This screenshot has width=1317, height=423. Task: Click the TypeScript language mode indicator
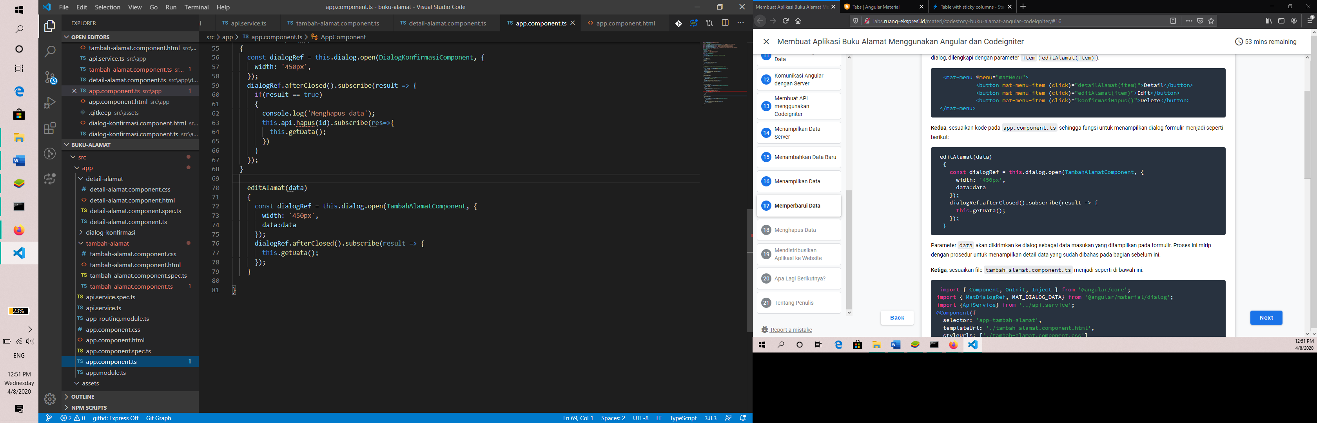pos(683,418)
